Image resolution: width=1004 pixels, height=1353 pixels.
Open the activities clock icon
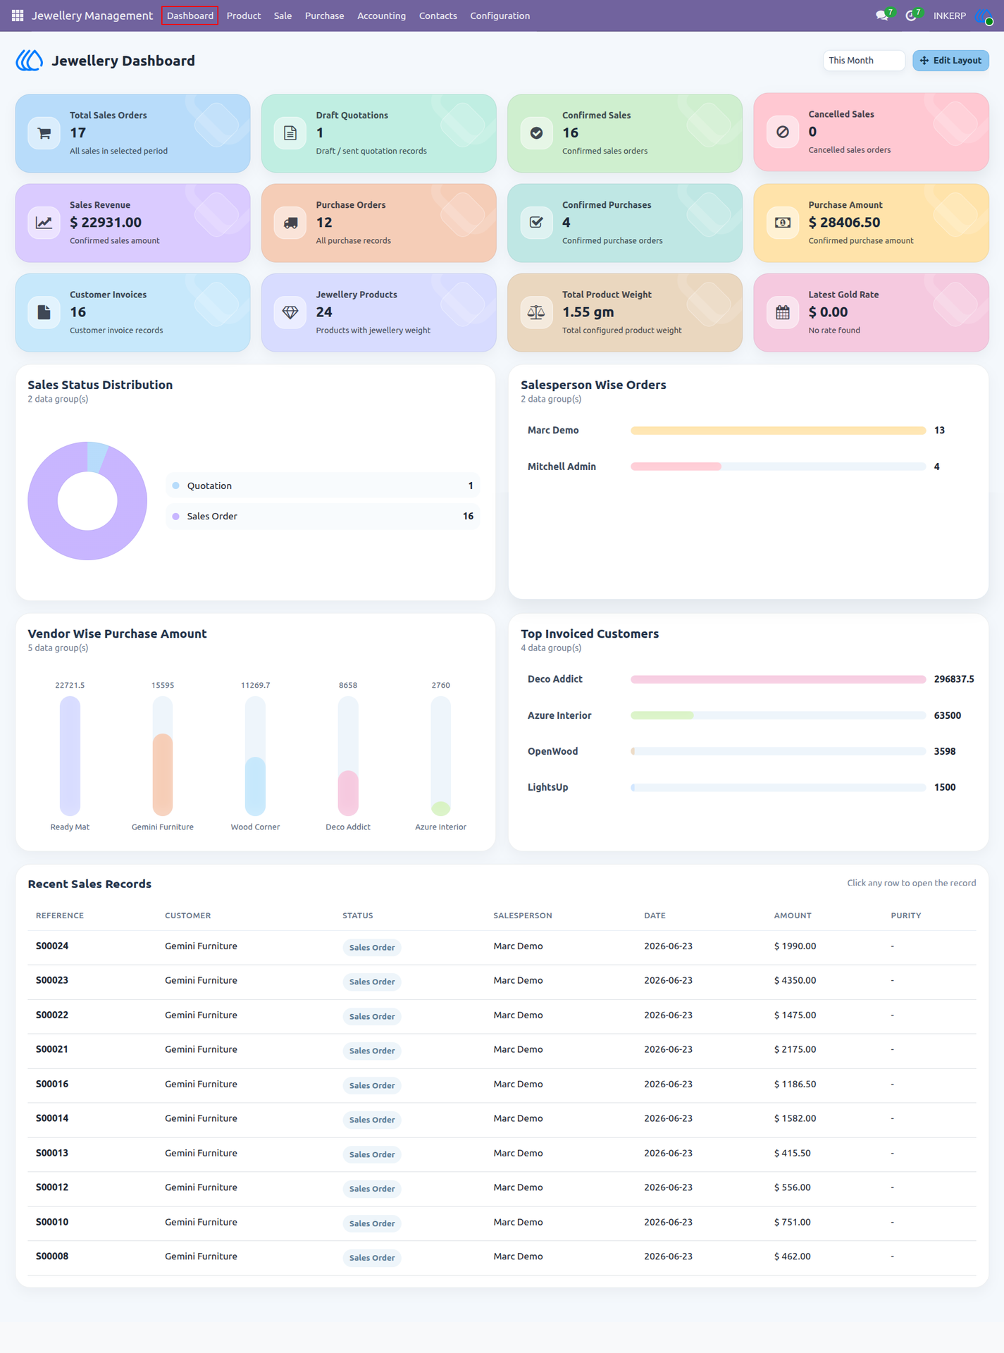(x=911, y=16)
